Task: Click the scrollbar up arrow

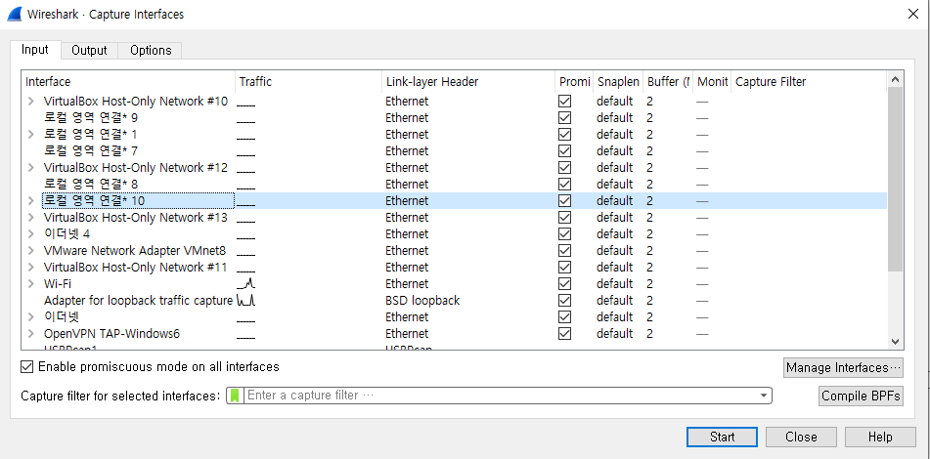Action: [x=895, y=79]
